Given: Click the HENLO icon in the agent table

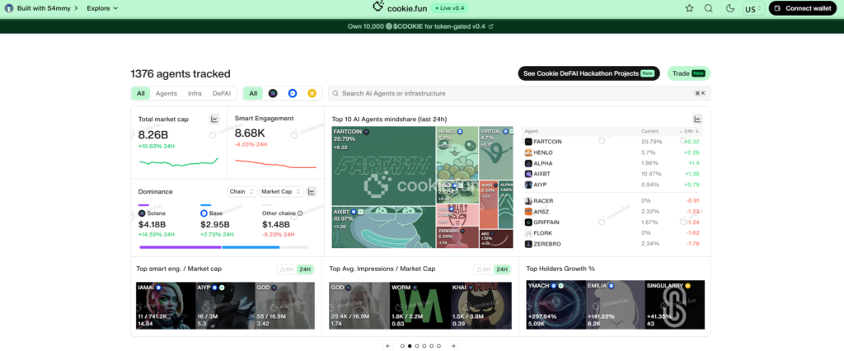Looking at the screenshot, I should pos(528,152).
